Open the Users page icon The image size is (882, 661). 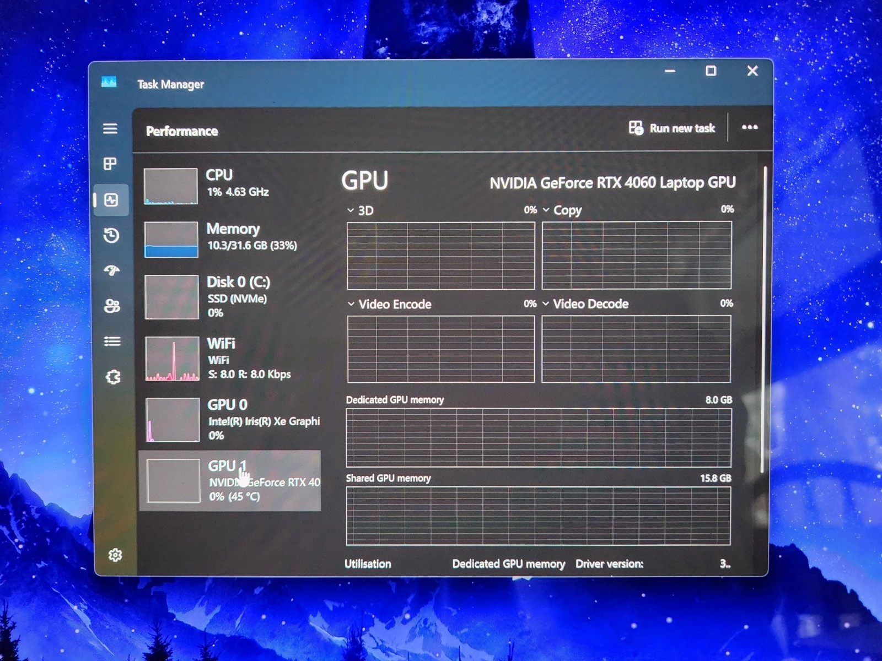tap(112, 306)
